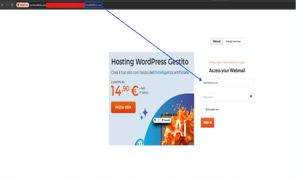Click the browser forward arrow

click(7, 5)
